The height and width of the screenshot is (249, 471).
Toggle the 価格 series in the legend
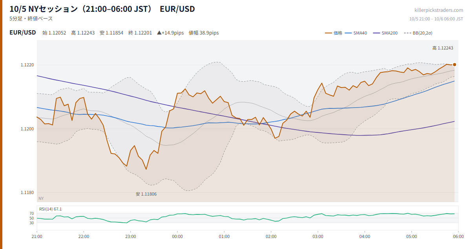pos(334,33)
